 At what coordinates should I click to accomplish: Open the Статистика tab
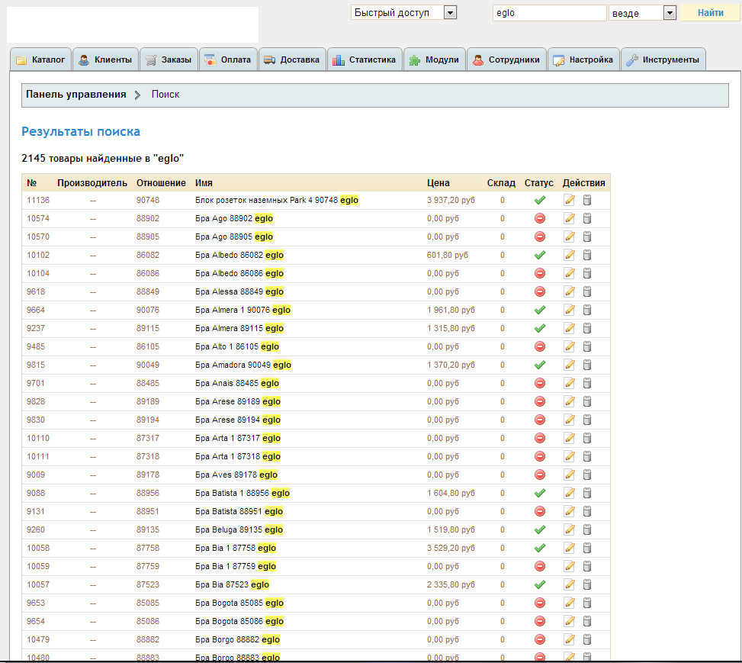pyautogui.click(x=365, y=60)
